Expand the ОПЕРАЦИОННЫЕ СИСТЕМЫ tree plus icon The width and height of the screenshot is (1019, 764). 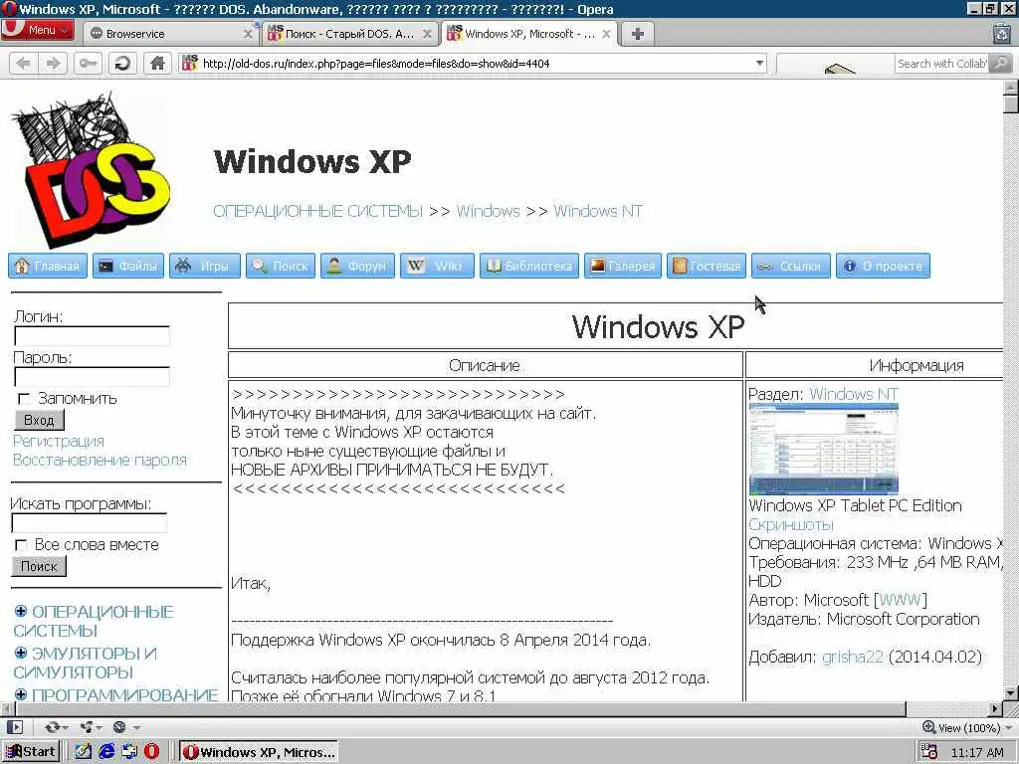coord(21,612)
